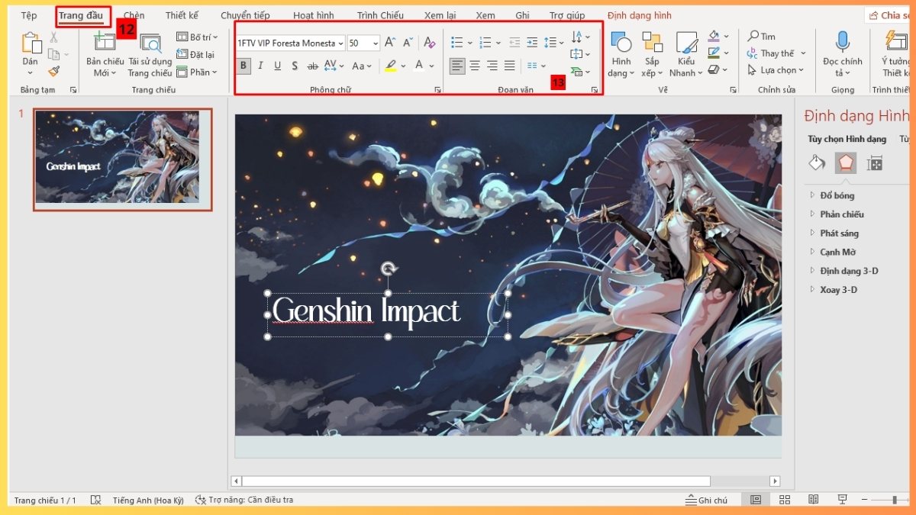
Task: Click the Ghi chú button in status bar
Action: pos(706,500)
